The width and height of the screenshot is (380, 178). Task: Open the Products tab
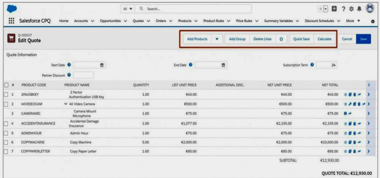point(185,21)
